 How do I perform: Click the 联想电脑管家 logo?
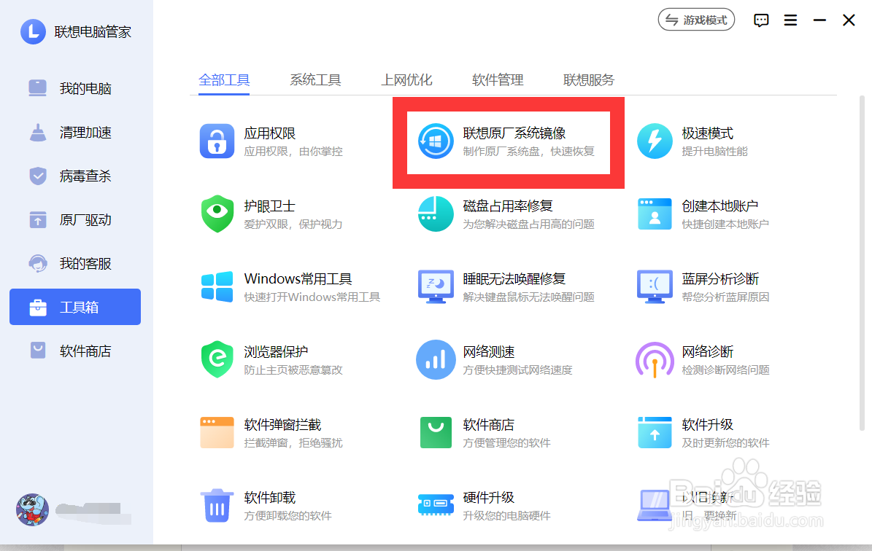click(x=34, y=31)
